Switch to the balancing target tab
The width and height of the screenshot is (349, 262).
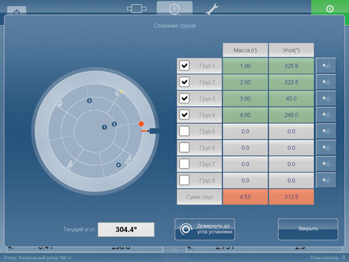coord(174,9)
